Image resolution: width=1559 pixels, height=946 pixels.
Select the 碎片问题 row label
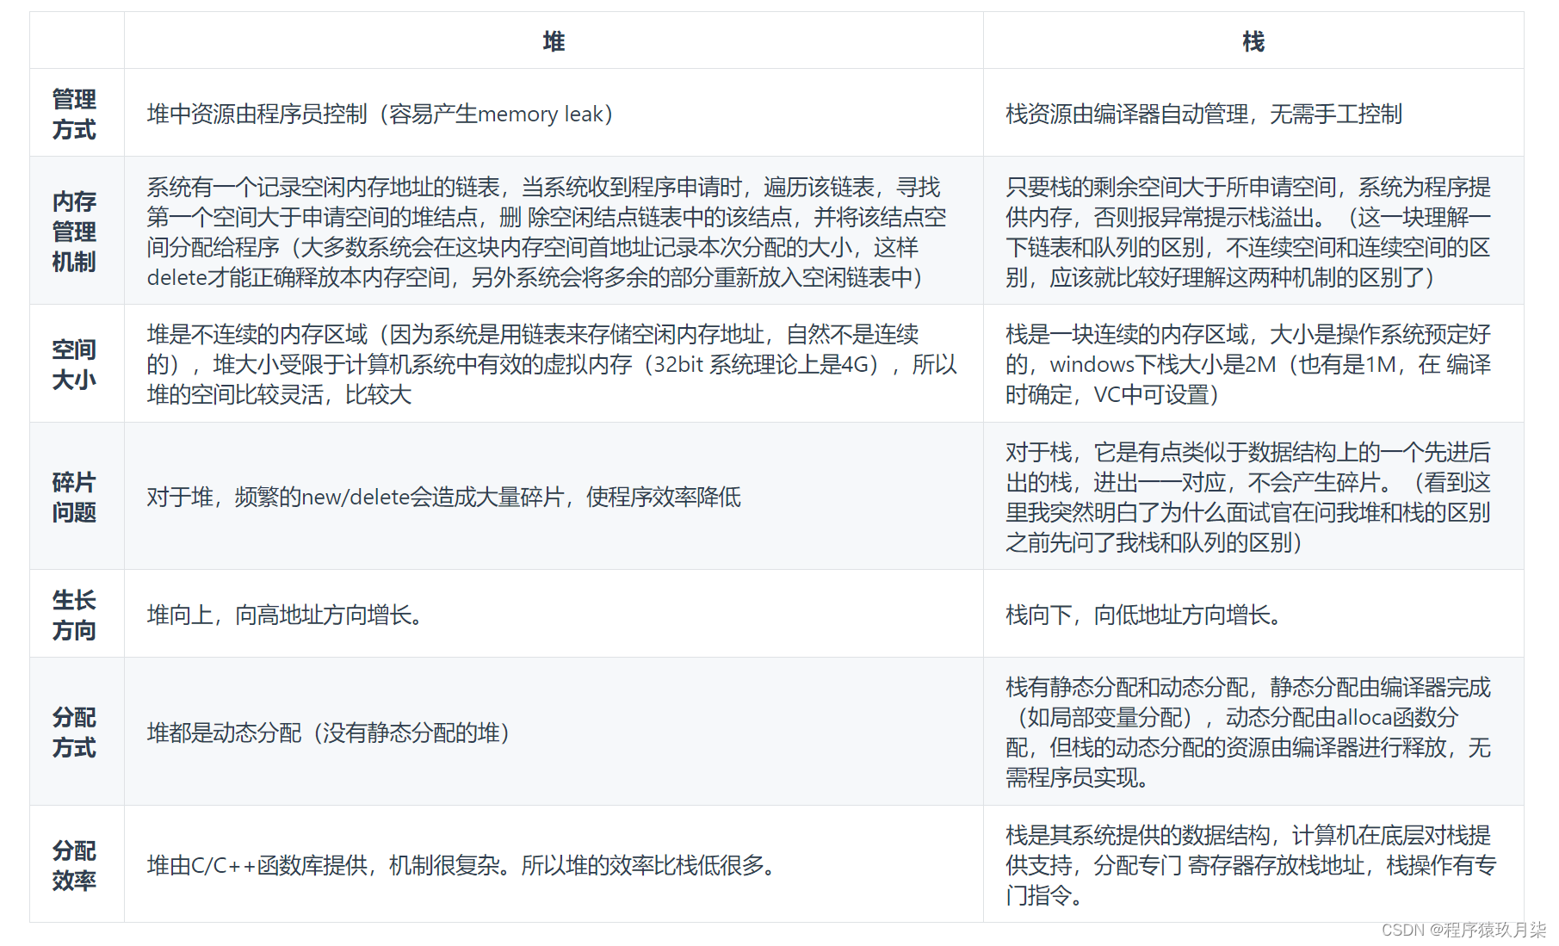[75, 497]
